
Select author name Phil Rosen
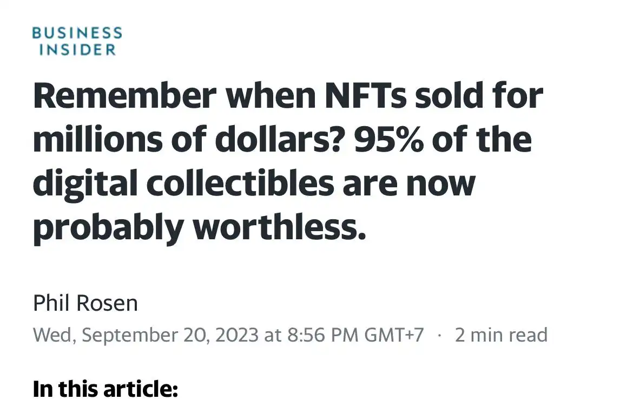pos(85,303)
